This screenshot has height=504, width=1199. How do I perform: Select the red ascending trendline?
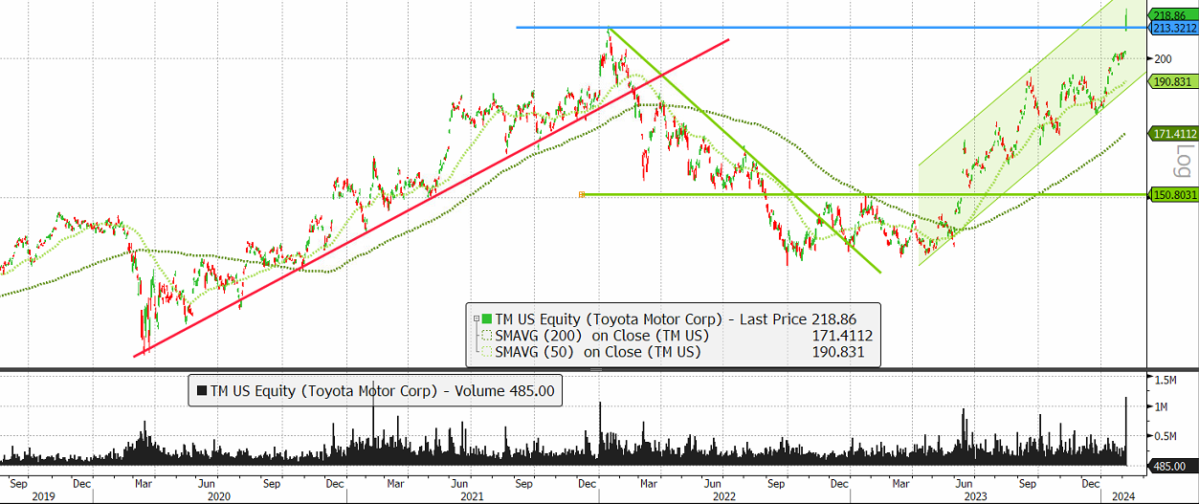(x=431, y=198)
